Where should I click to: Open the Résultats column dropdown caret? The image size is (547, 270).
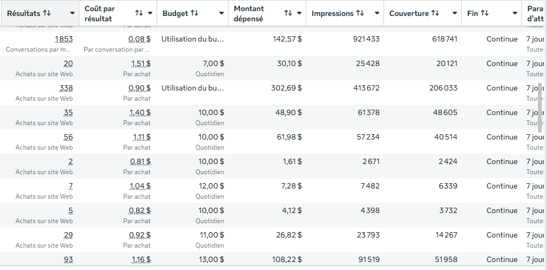pyautogui.click(x=72, y=13)
